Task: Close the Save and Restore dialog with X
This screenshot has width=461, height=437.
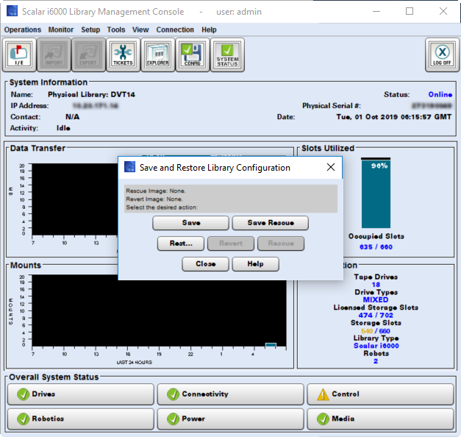Action: (331, 167)
